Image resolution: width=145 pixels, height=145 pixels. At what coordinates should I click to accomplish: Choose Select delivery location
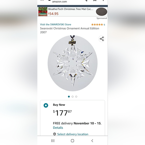click(x=73, y=134)
